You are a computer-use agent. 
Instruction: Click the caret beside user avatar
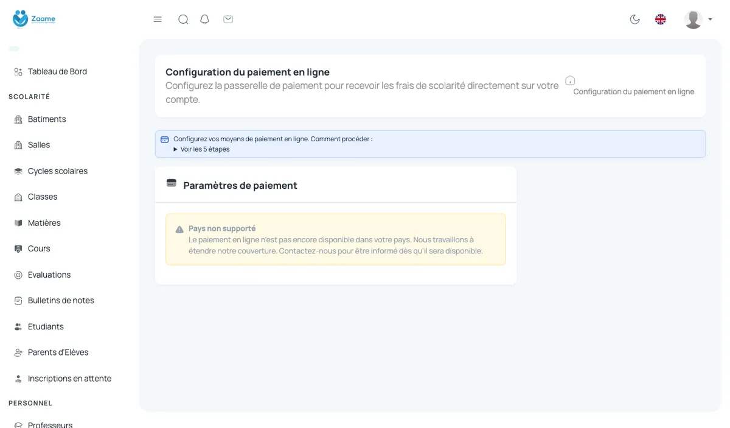710,19
